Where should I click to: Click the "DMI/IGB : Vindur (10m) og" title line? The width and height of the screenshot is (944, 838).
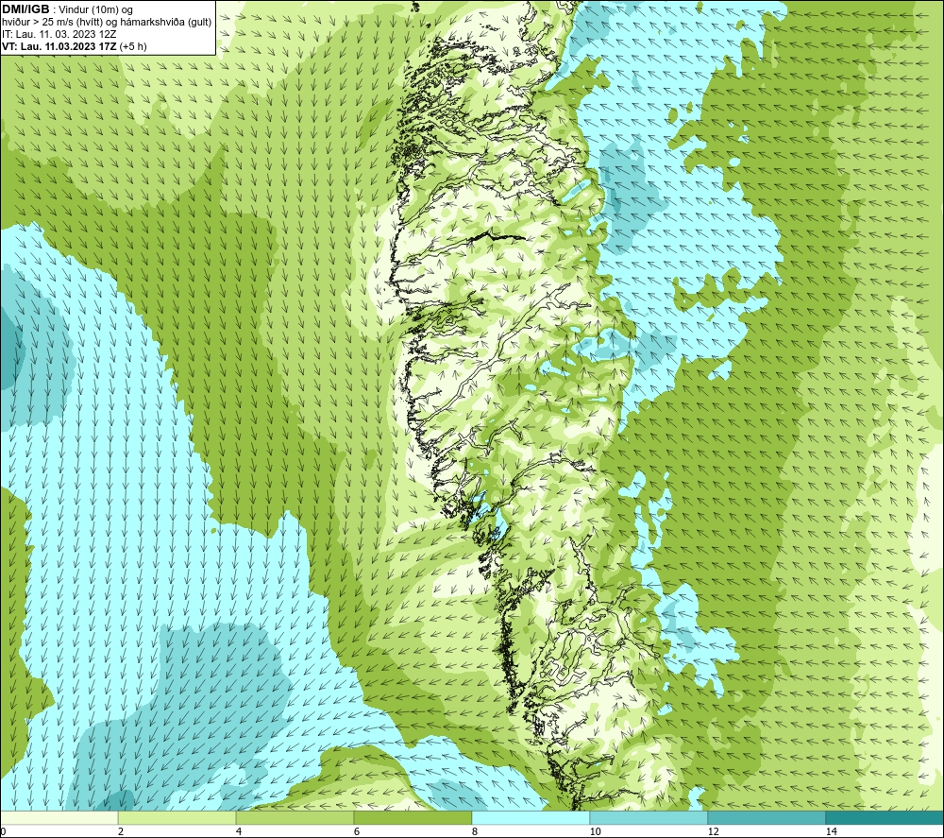tap(67, 9)
